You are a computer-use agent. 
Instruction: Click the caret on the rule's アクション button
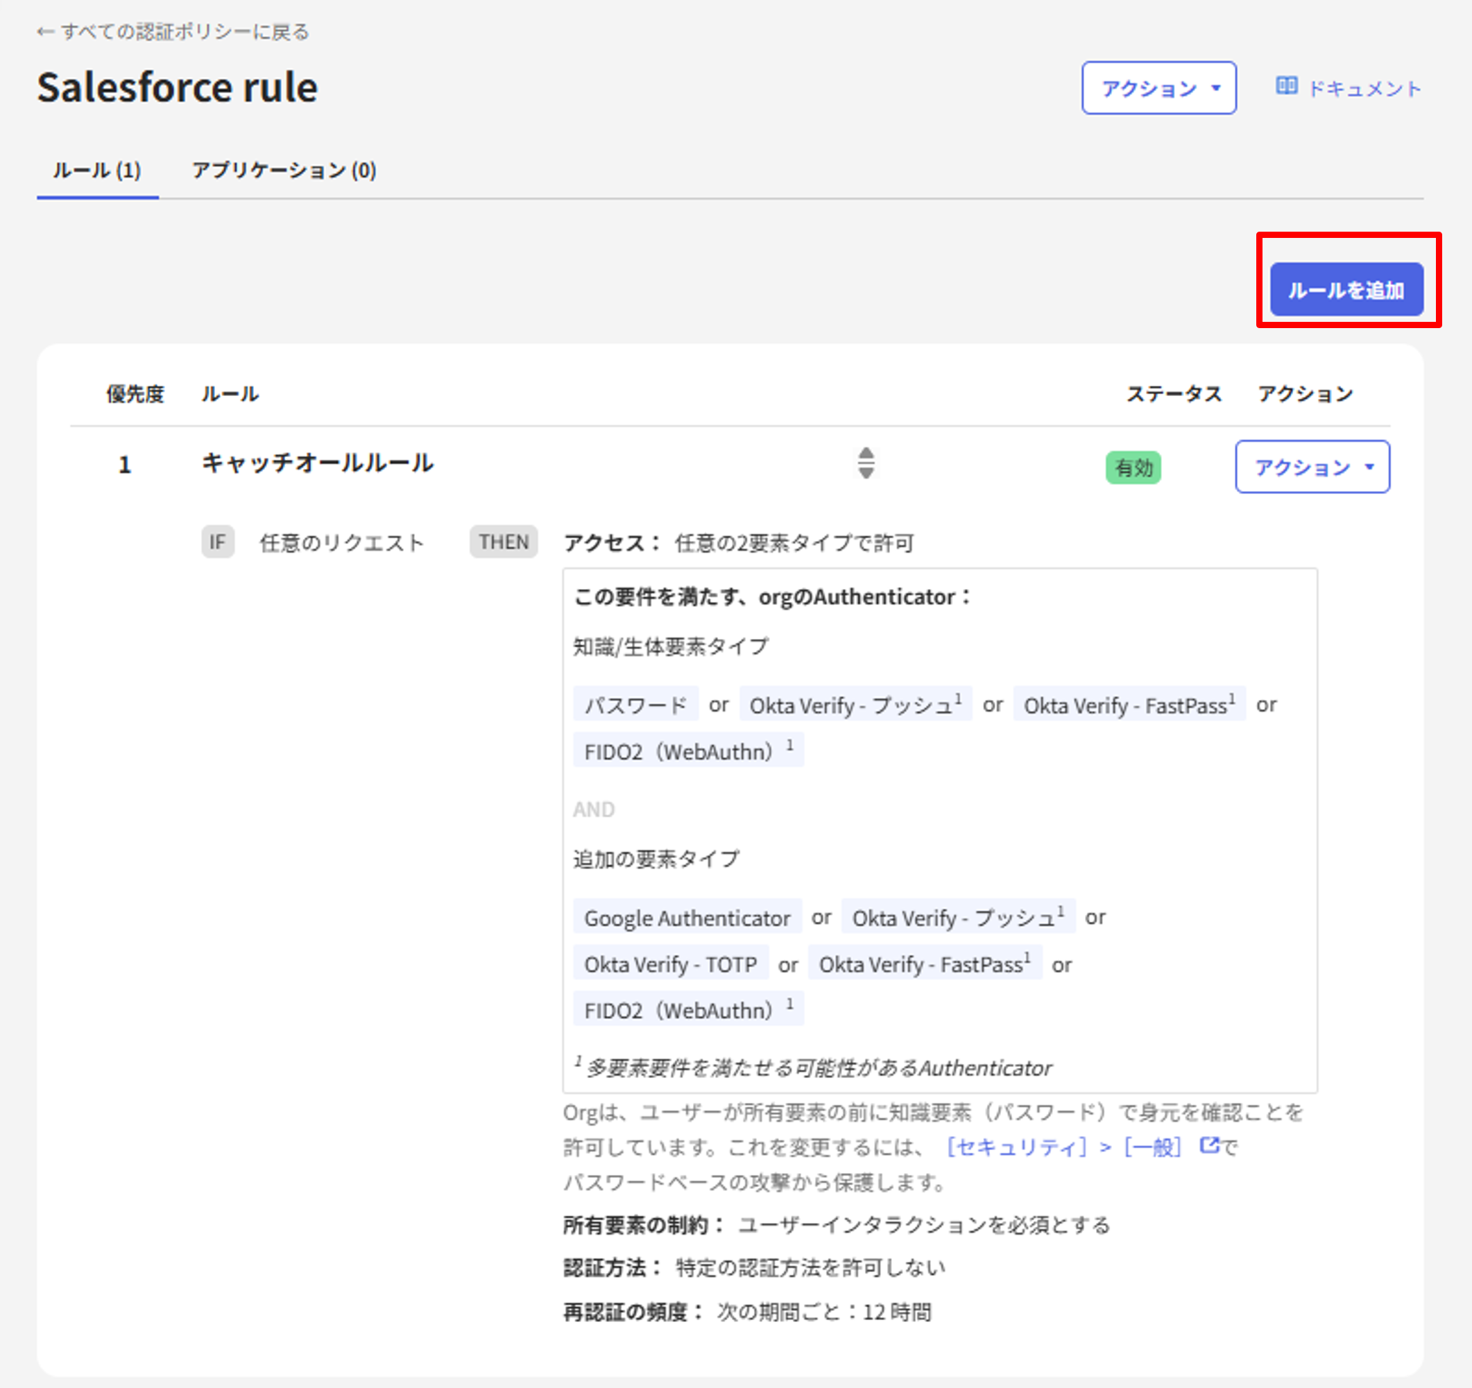[1370, 467]
